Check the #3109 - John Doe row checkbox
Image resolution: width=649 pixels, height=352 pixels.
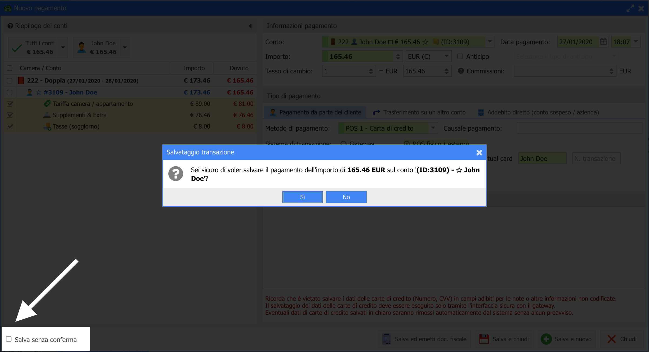click(x=9, y=92)
